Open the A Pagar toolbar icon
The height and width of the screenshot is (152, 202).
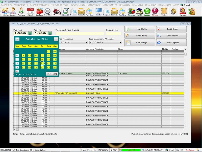coord(155,11)
